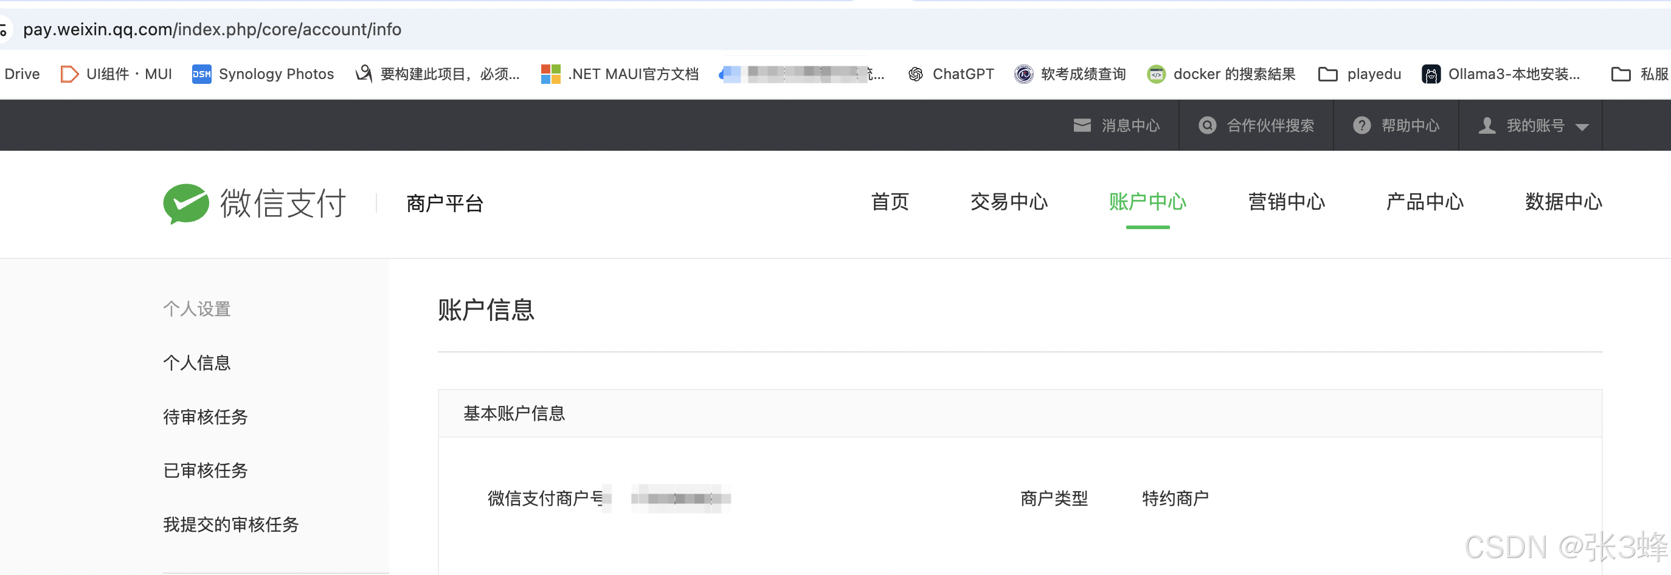This screenshot has width=1671, height=575.
Task: Click the 商户平台 label
Action: 445,204
